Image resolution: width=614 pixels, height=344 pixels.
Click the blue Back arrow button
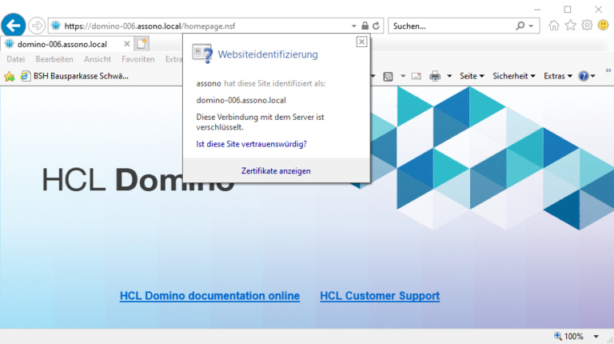14,26
